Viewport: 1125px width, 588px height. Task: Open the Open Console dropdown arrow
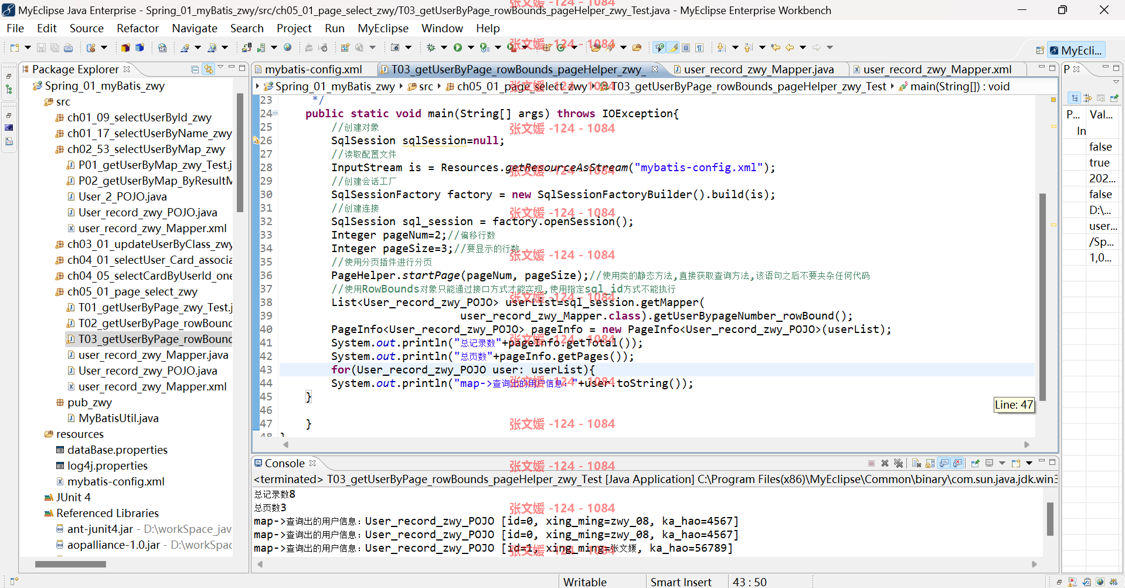coord(1029,463)
